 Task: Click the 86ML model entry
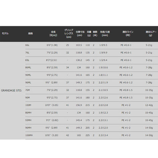[x=28, y=68]
